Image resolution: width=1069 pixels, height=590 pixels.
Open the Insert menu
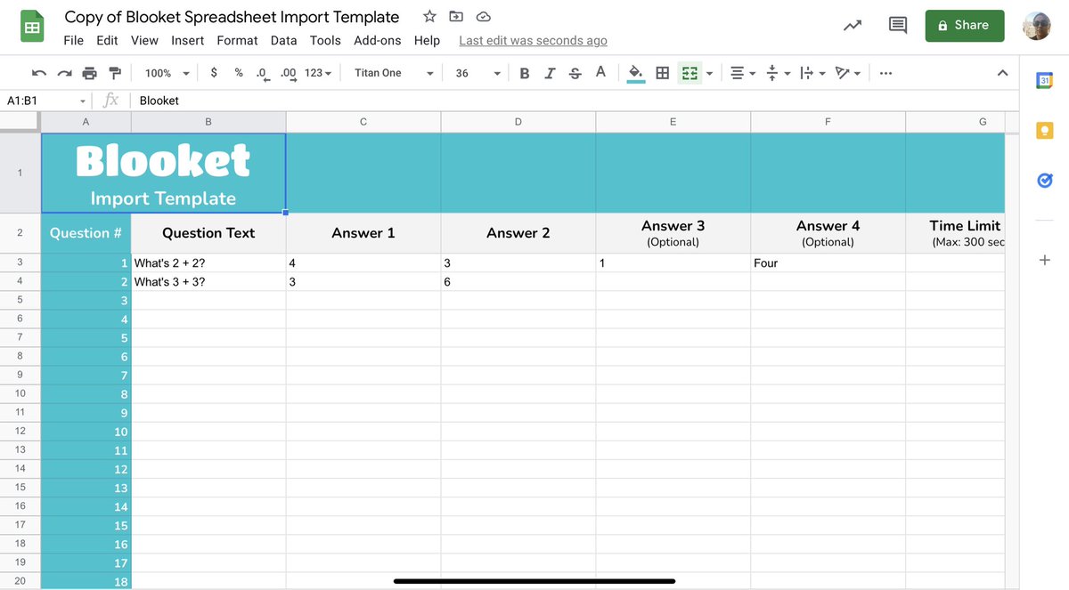(x=188, y=40)
